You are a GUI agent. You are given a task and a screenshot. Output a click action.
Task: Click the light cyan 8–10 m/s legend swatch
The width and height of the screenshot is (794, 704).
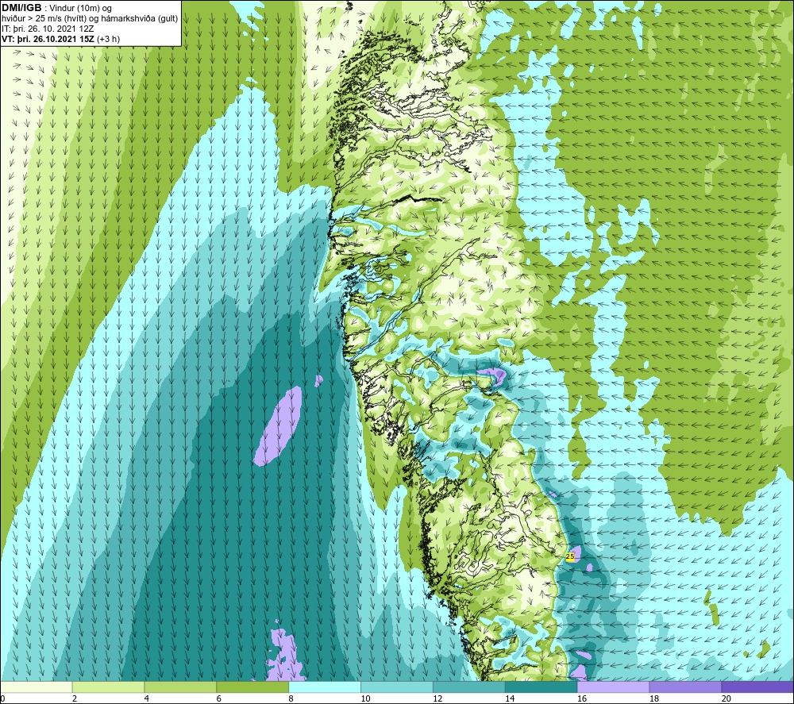pos(325,687)
